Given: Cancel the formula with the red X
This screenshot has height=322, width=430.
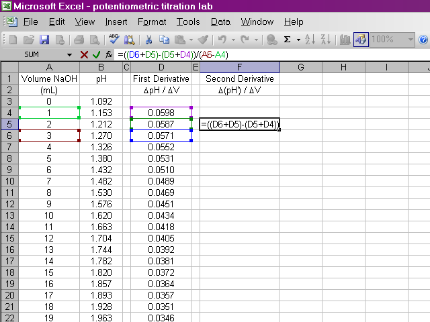Looking at the screenshot, I should [84, 55].
